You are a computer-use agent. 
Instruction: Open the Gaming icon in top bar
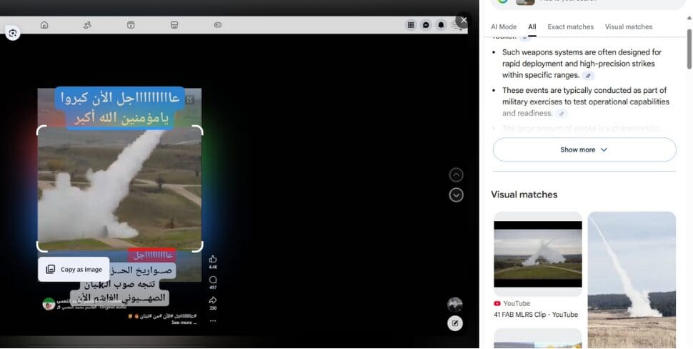(x=218, y=25)
